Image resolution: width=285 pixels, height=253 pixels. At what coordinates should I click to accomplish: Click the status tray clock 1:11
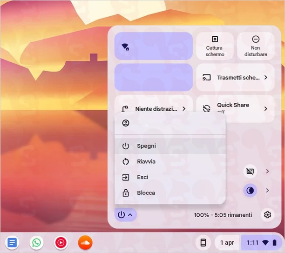tap(252, 242)
